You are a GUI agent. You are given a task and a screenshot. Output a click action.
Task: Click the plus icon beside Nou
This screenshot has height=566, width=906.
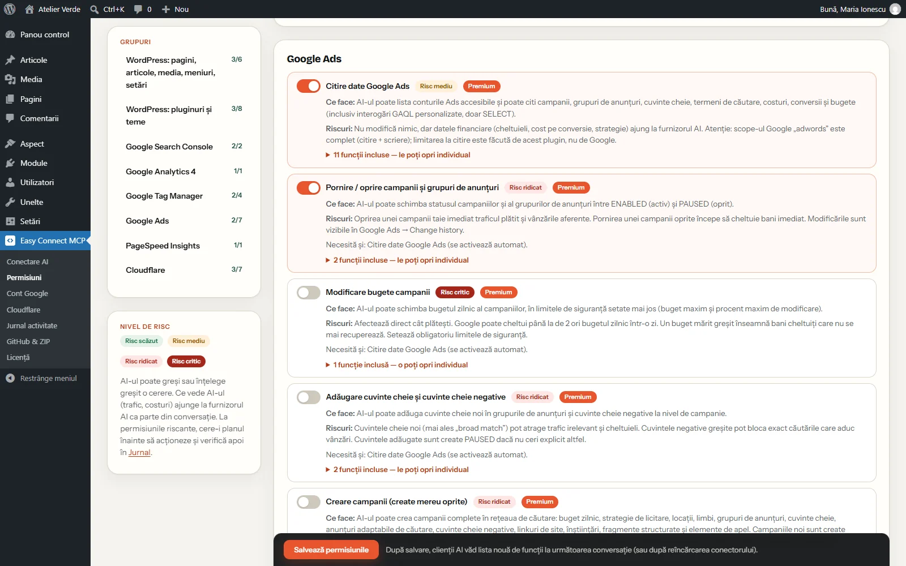pos(166,9)
